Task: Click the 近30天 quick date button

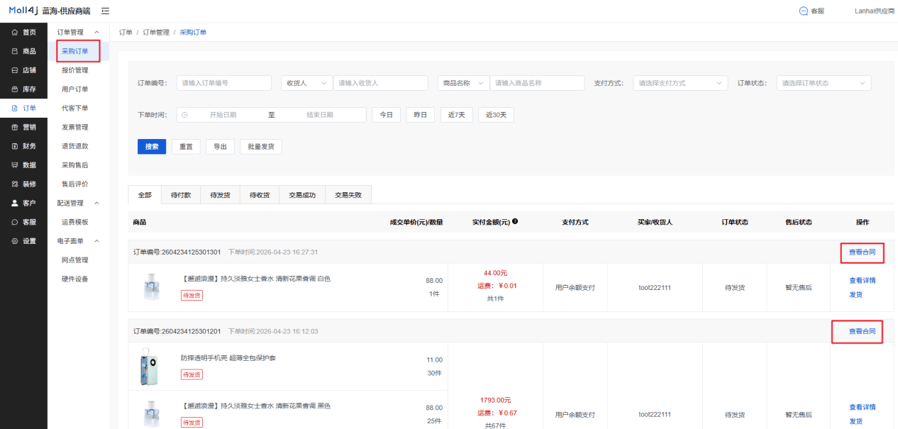Action: [496, 115]
